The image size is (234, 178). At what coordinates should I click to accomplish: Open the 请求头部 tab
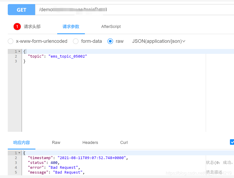click(32, 27)
